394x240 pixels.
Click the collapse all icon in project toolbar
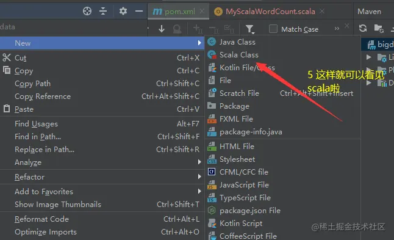(x=103, y=11)
